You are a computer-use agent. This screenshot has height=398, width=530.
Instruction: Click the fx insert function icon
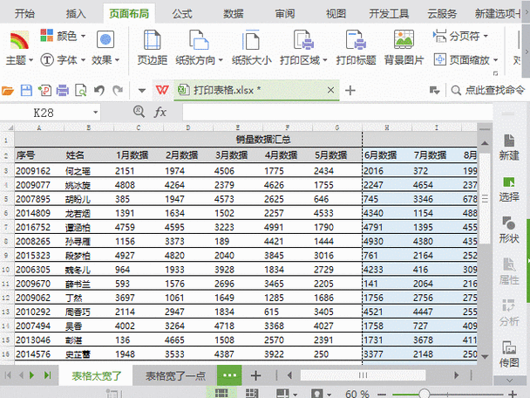(x=160, y=112)
